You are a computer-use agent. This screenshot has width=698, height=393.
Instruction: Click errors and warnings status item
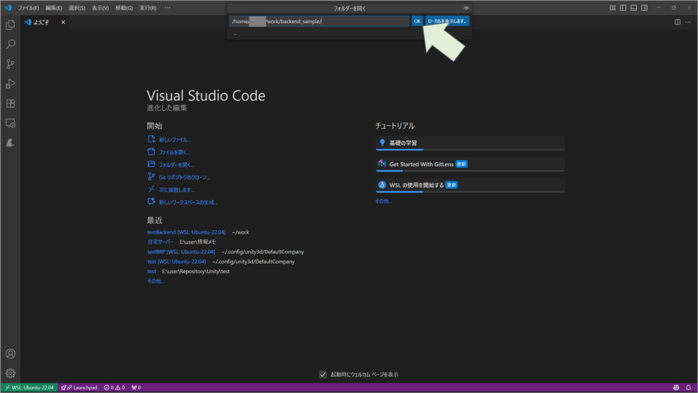115,388
